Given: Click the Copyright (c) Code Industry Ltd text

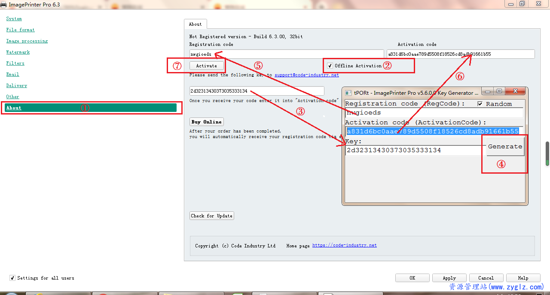Looking at the screenshot, I should [x=235, y=246].
